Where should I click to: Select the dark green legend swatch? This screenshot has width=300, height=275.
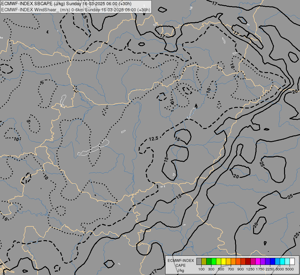pyautogui.click(x=209, y=262)
